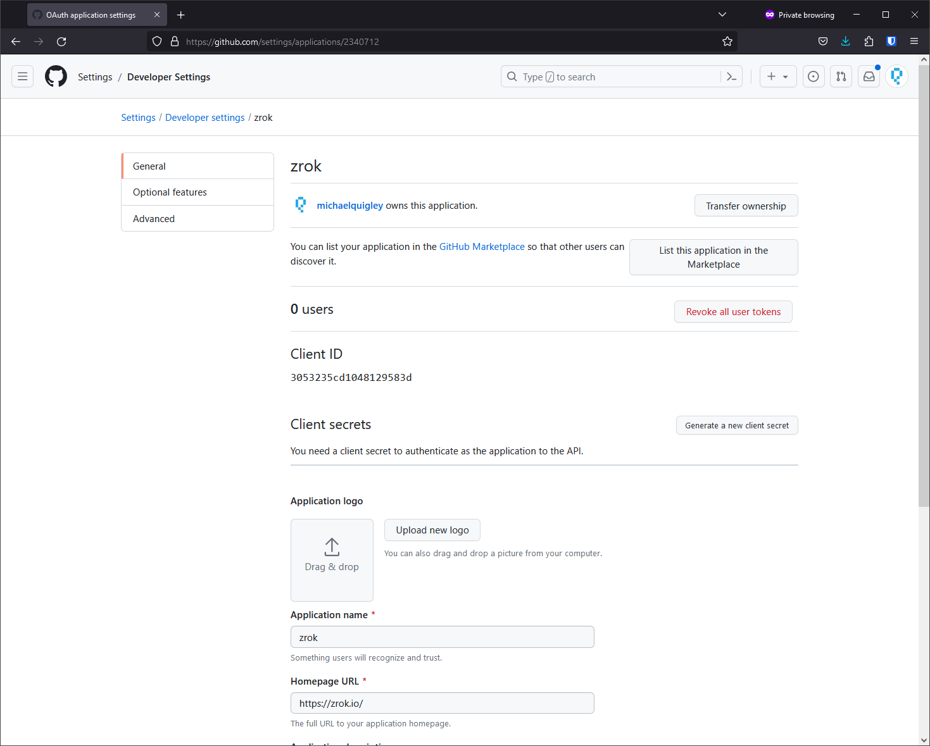This screenshot has width=930, height=746.
Task: Open the command palette icon in search
Action: point(731,77)
